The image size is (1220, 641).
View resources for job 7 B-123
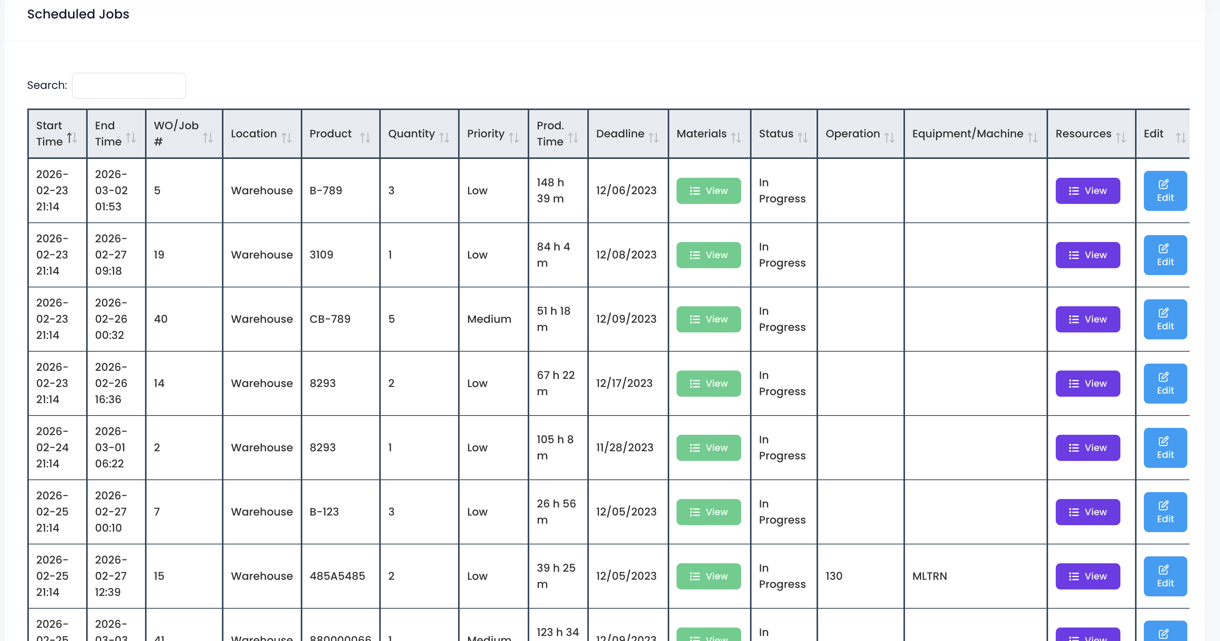tap(1087, 512)
